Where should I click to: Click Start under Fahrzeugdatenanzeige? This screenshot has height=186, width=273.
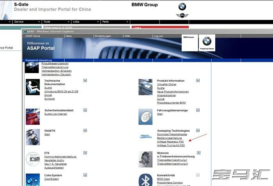click(160, 114)
